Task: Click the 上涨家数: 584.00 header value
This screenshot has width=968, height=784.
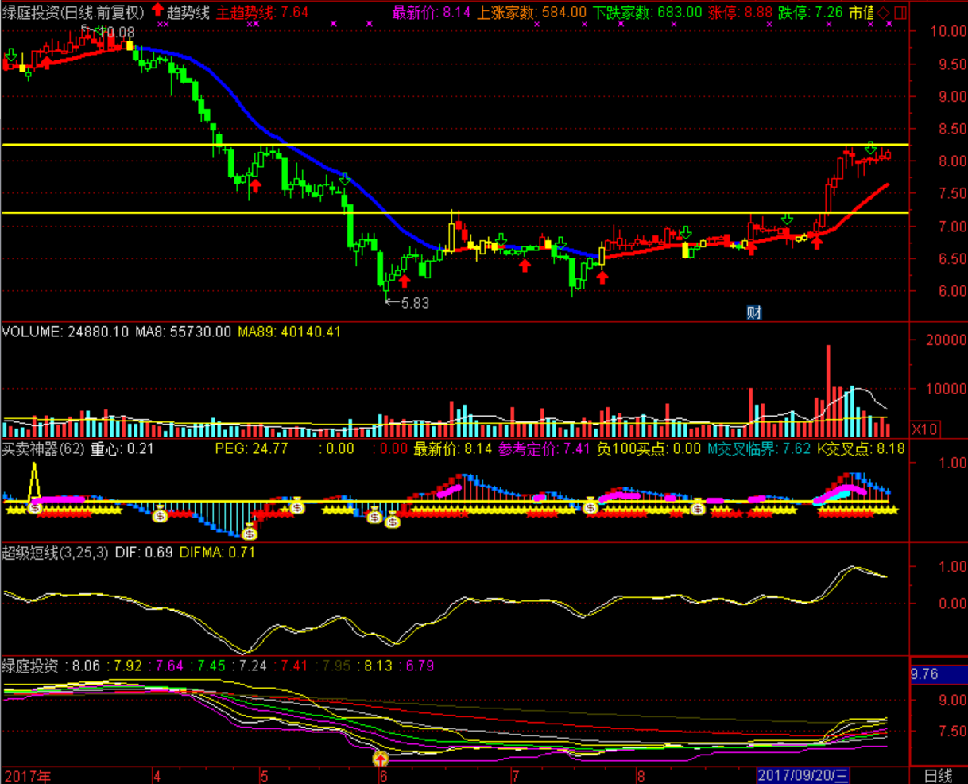Action: coord(532,12)
